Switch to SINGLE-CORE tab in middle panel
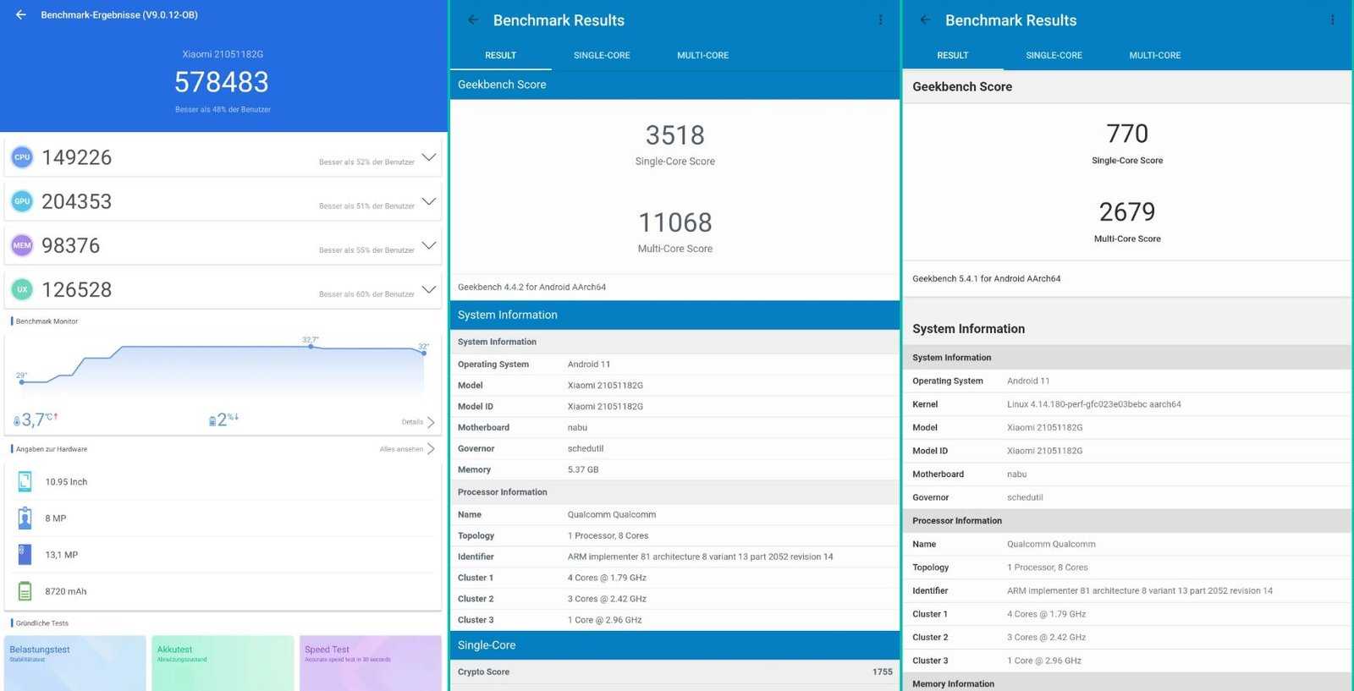The image size is (1354, 691). 602,55
